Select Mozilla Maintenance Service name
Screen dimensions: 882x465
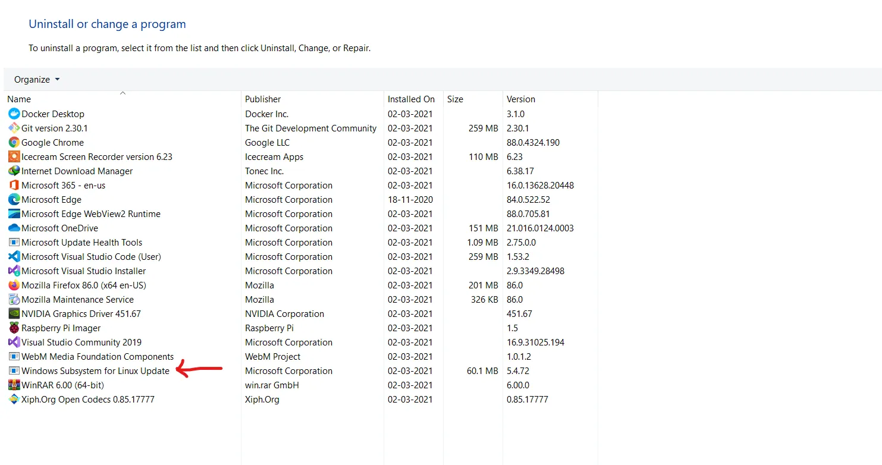coord(78,299)
